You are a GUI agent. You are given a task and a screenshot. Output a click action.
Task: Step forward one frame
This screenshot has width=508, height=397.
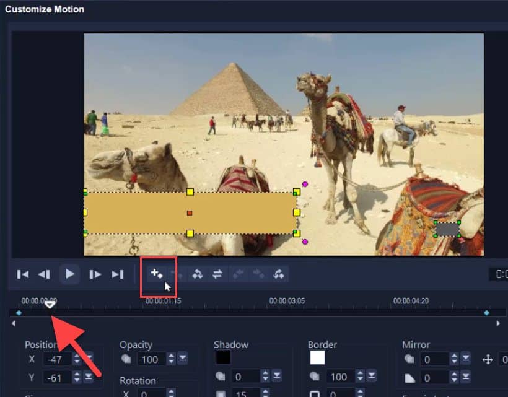[x=94, y=274]
